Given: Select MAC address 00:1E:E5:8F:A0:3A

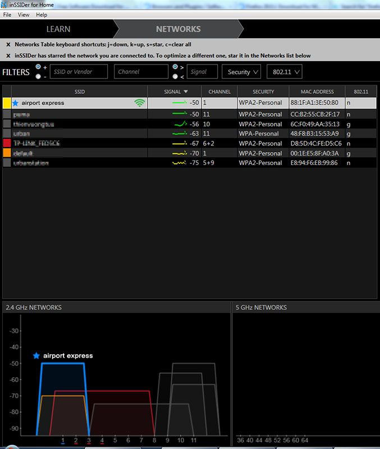Looking at the screenshot, I should click(314, 153).
